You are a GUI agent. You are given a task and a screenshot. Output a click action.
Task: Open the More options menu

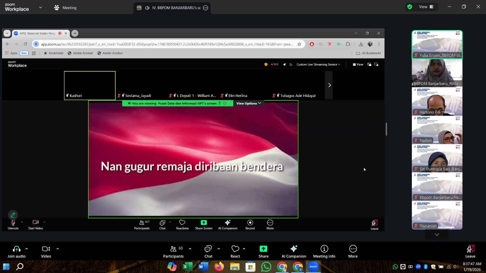tap(353, 252)
